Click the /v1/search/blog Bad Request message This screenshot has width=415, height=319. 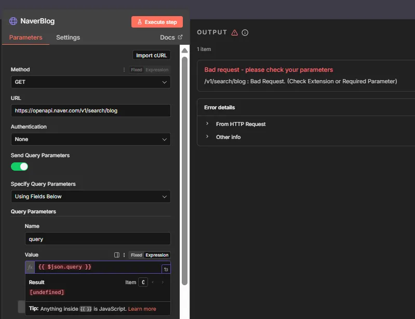[x=301, y=81]
